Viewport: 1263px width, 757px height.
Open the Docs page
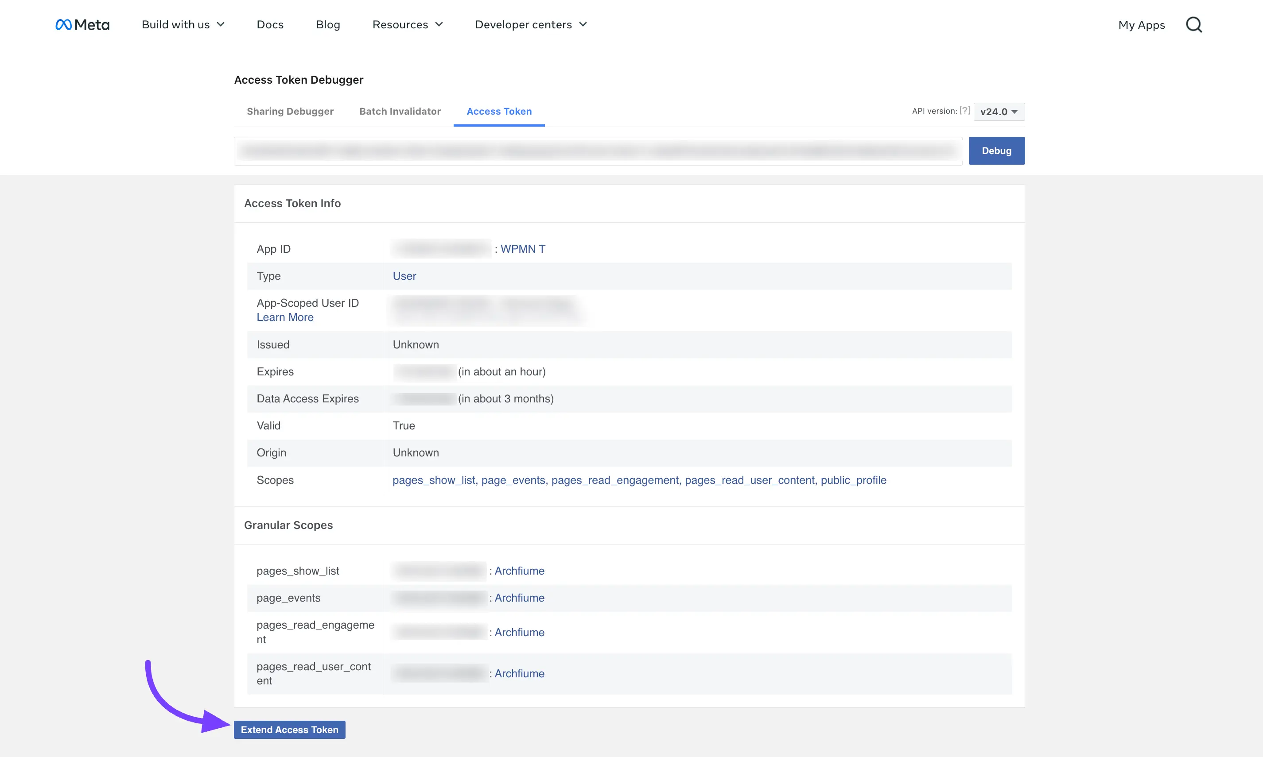coord(270,24)
